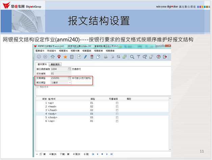Click the 版本編號 field with 01
This screenshot has height=160, width=212.
point(61,74)
